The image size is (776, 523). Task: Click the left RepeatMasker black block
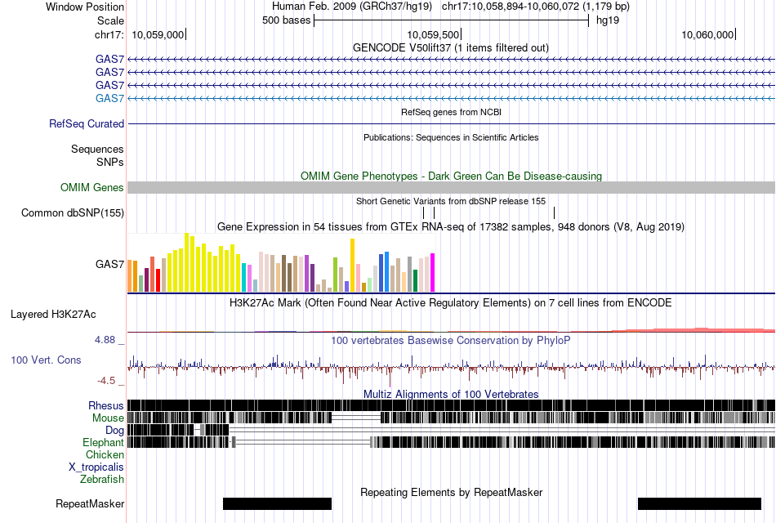[x=277, y=503]
